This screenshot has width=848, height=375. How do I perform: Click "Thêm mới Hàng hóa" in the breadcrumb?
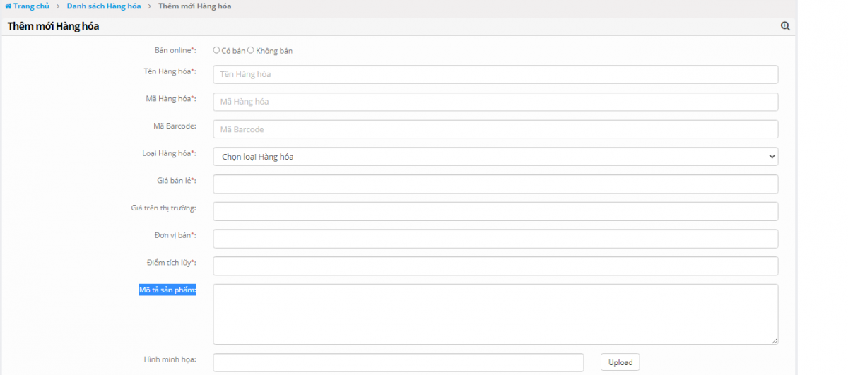(194, 6)
